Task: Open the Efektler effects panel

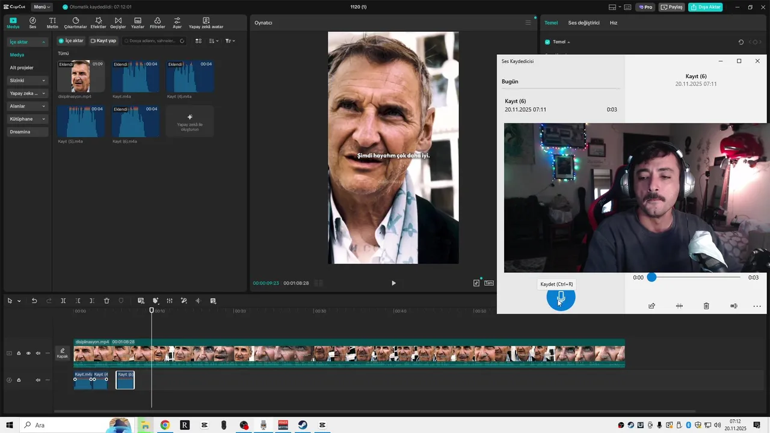Action: pos(98,23)
